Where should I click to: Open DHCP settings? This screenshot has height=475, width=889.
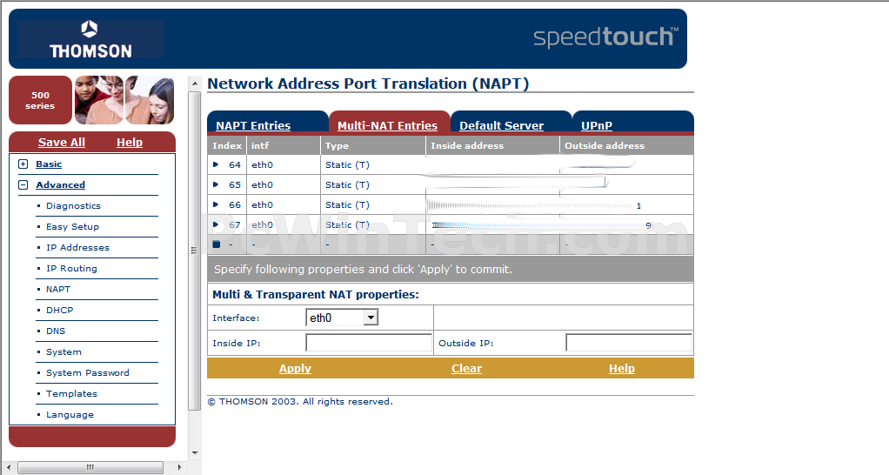pyautogui.click(x=59, y=310)
